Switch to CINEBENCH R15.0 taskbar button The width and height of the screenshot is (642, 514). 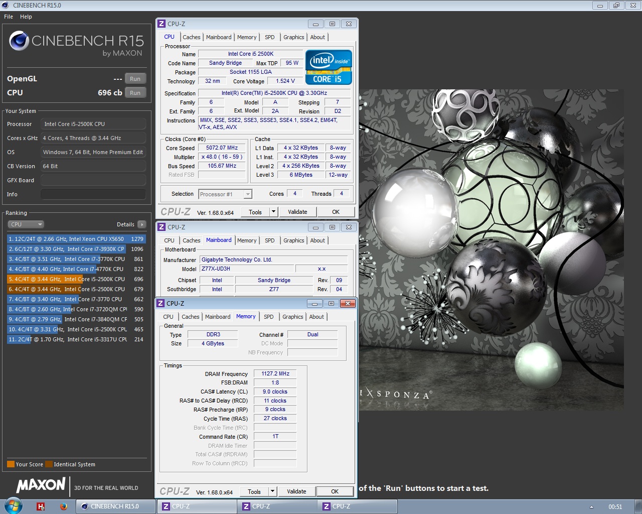pyautogui.click(x=116, y=506)
